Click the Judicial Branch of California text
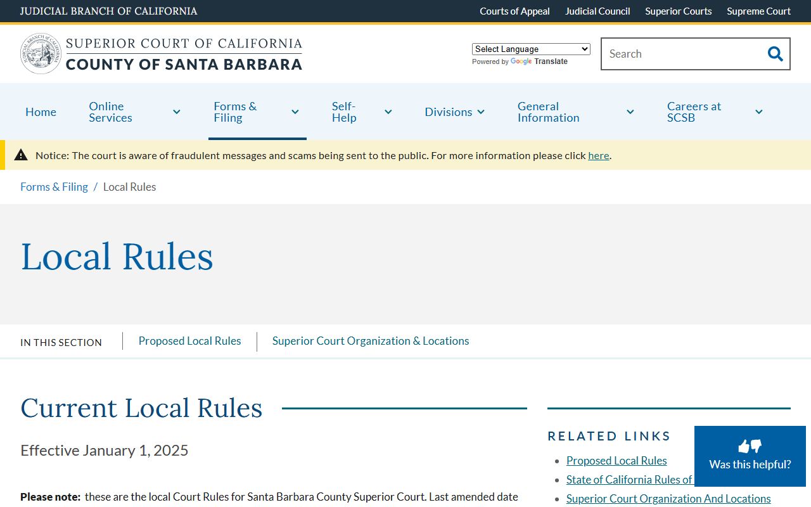Image resolution: width=811 pixels, height=507 pixels. point(108,11)
